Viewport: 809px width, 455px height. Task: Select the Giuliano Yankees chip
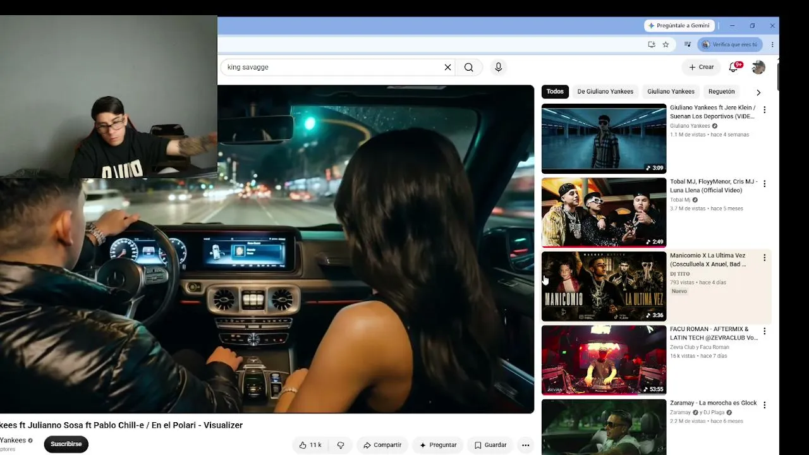[x=671, y=92]
